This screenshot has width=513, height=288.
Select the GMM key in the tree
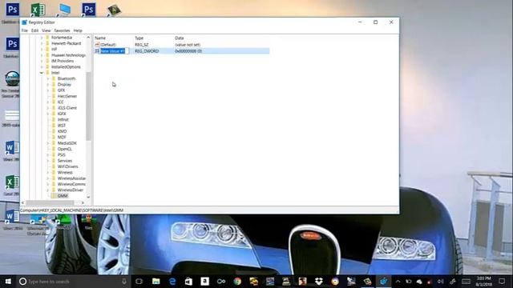(x=63, y=196)
